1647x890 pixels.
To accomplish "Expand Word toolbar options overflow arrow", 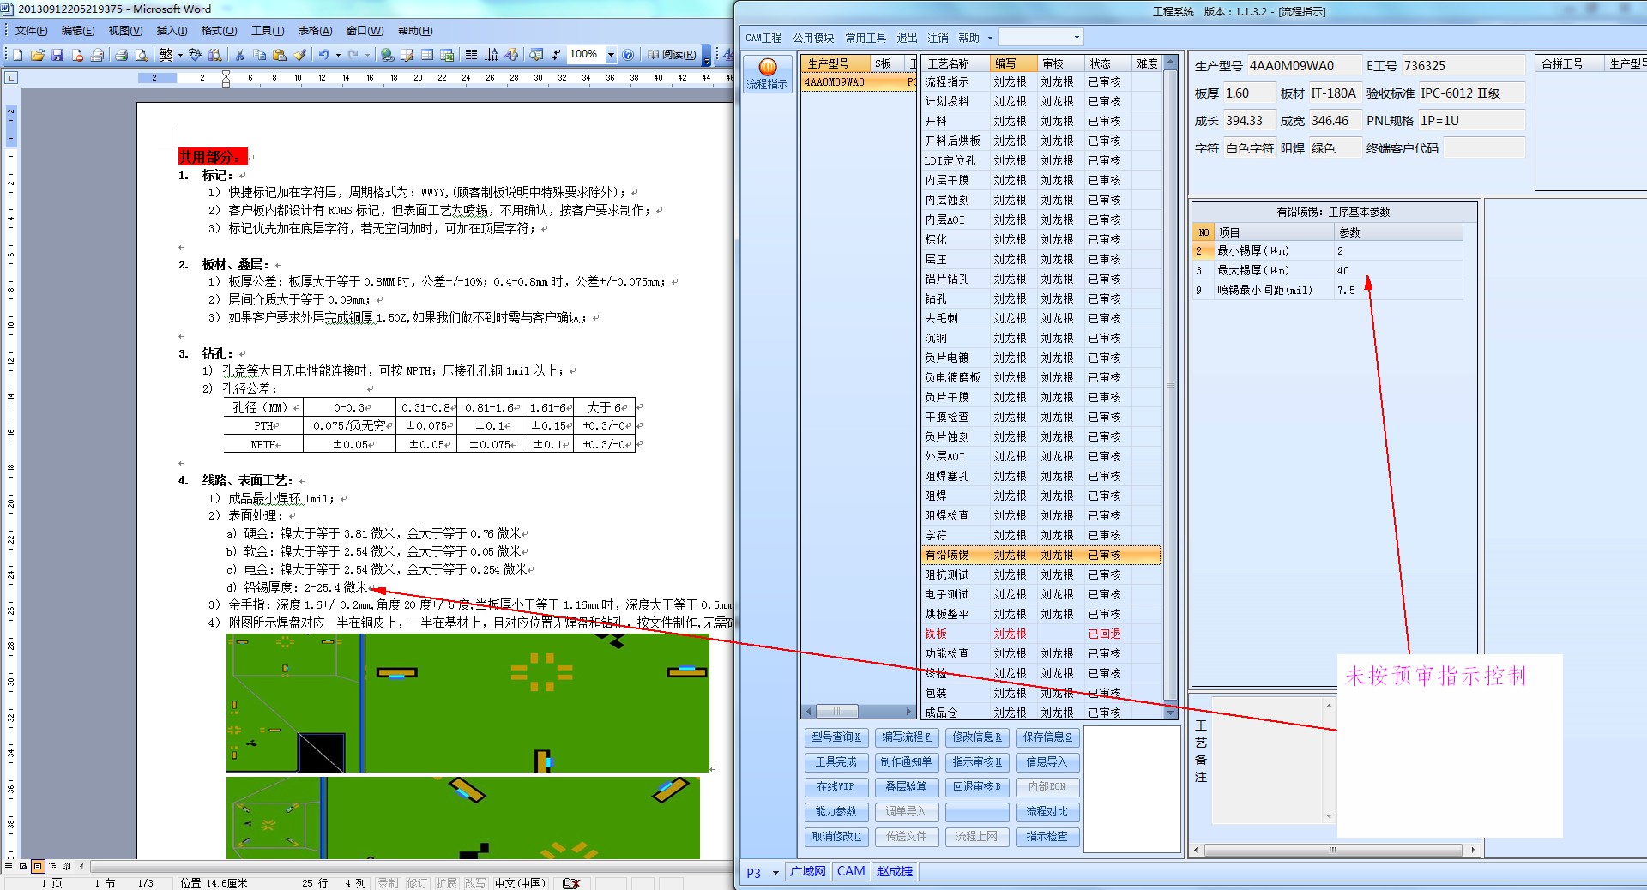I will click(x=706, y=57).
